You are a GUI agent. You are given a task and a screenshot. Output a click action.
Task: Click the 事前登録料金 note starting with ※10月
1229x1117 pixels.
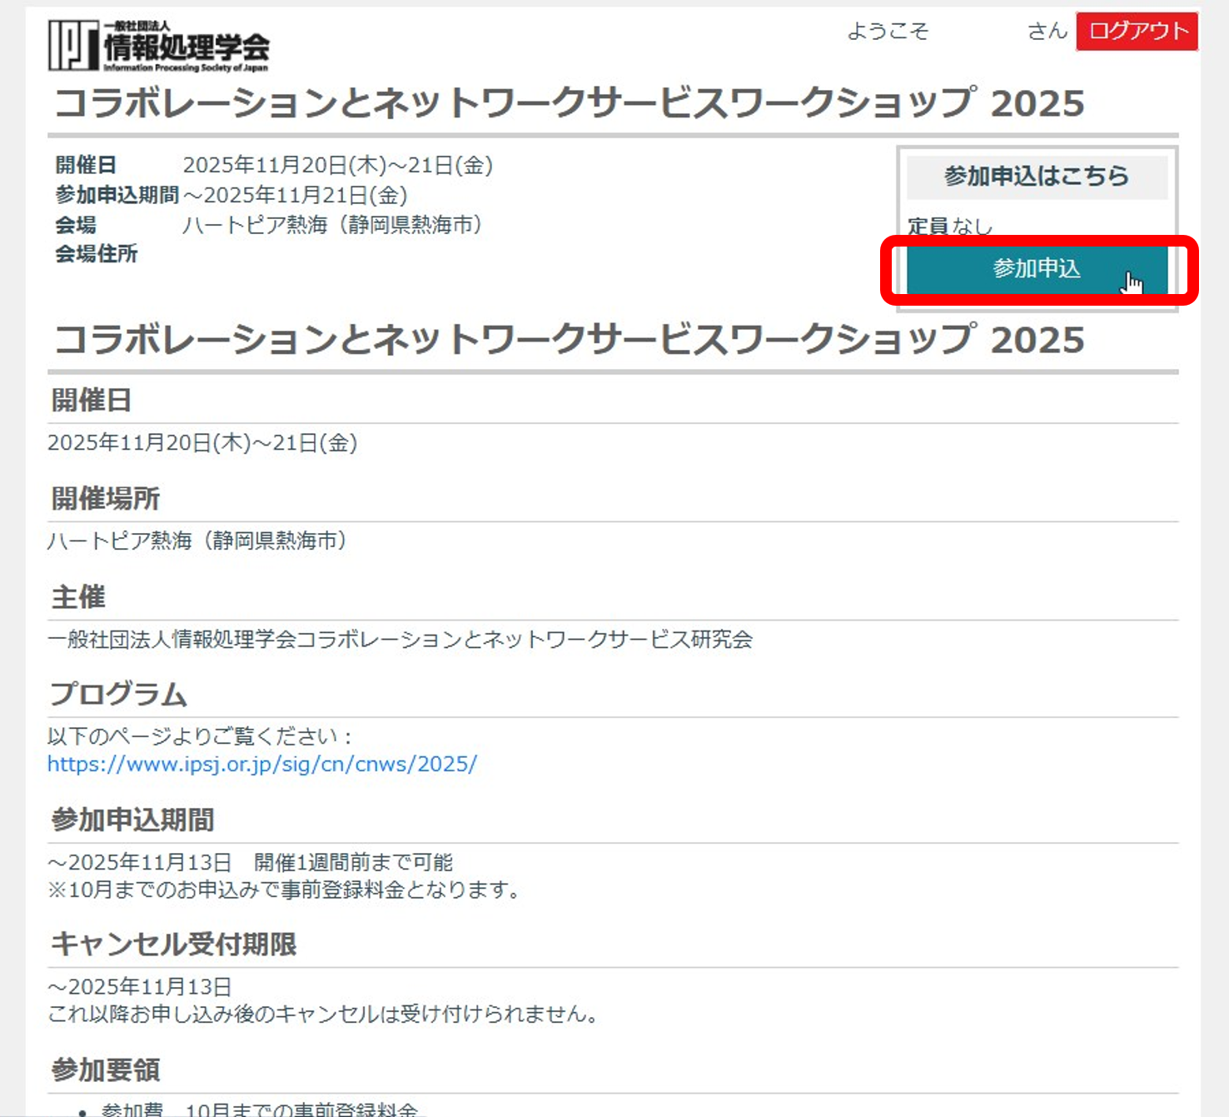click(285, 890)
